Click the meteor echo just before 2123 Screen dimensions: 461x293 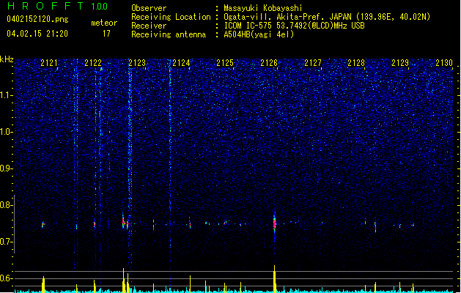point(123,223)
